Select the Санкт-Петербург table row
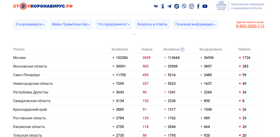Screen dimensions: 280x137 138,75
